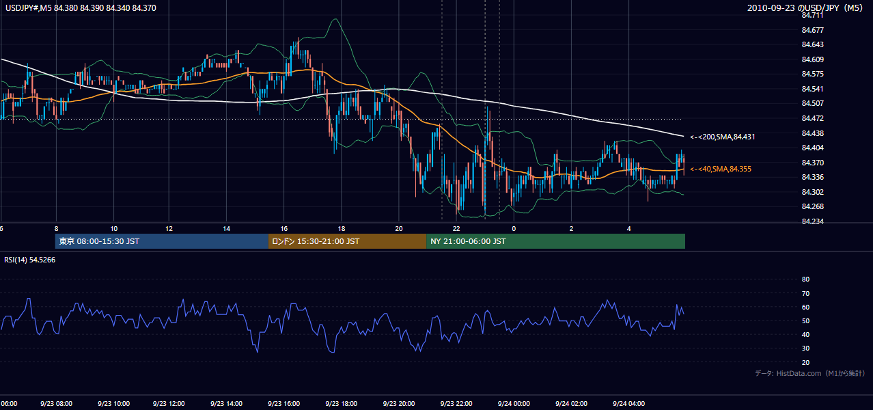This screenshot has height=410, width=873.
Task: Click hour tick 20 under the price chart
Action: pos(399,228)
